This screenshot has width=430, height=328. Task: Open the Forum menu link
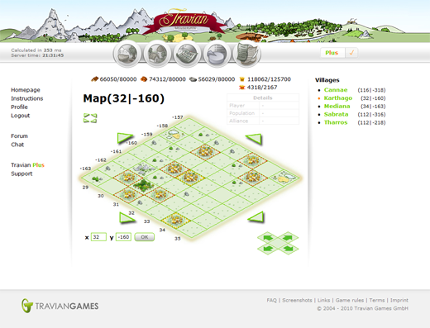(x=19, y=135)
